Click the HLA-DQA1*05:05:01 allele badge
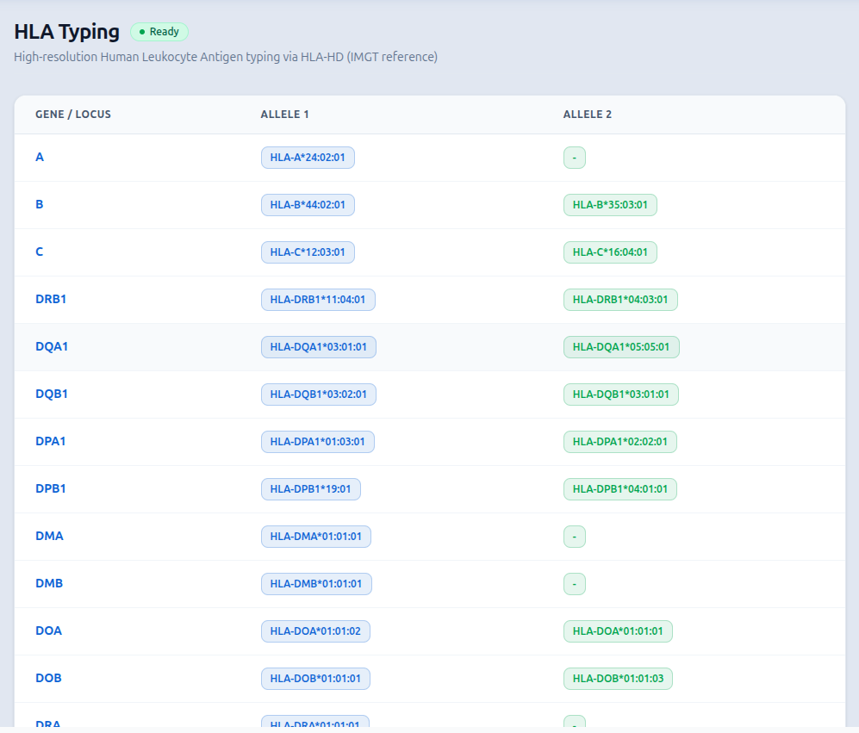Viewport: 859px width, 733px height. (621, 347)
